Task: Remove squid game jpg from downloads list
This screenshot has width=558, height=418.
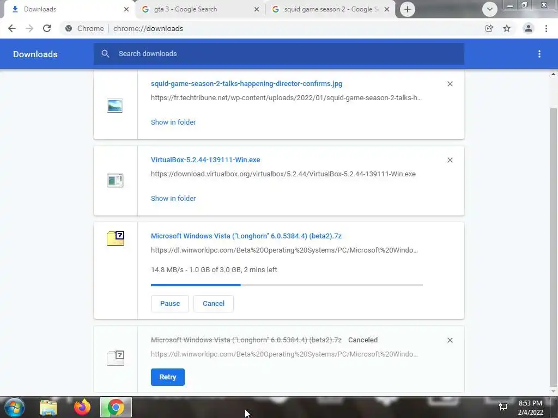Action: 450,84
